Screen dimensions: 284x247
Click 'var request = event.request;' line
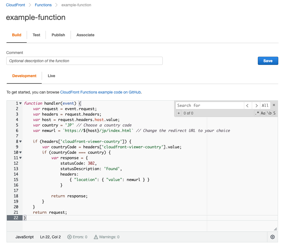pyautogui.click(x=65, y=109)
